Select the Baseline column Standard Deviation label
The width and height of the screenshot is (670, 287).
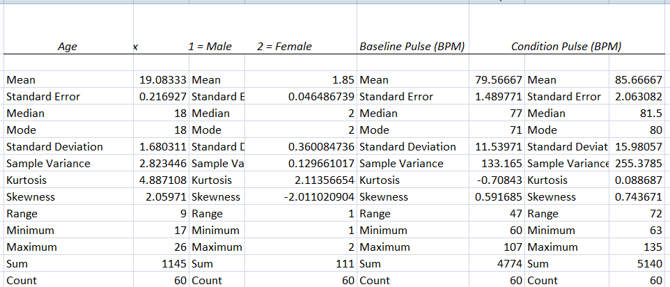tap(407, 147)
